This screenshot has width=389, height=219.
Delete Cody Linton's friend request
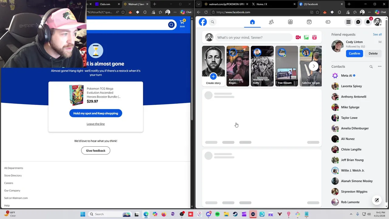pyautogui.click(x=373, y=54)
